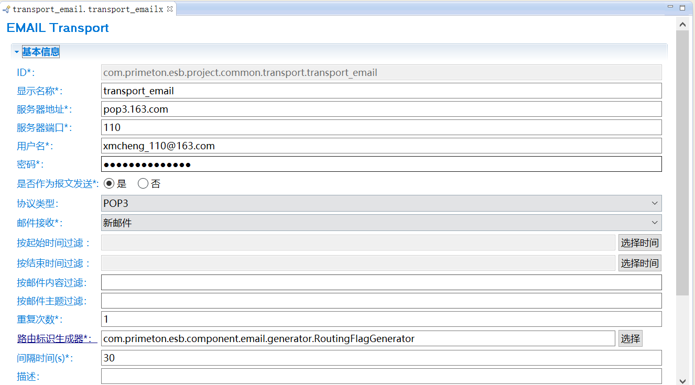Click the transport_email editor tab file icon
Viewport: 695px width, 385px height.
point(7,9)
